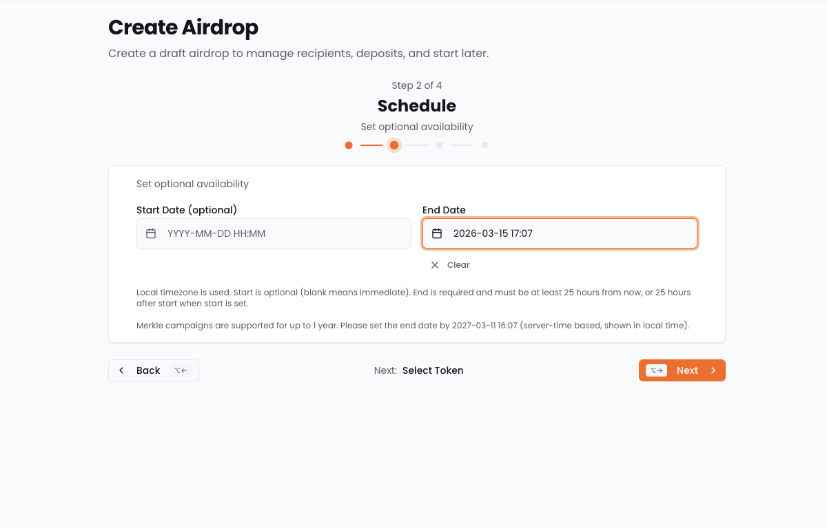Click the shortcut badge on Next button
This screenshot has height=528, width=827.
(x=656, y=370)
